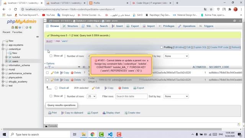
Task: Click the With selected Copy action
Action: [x=109, y=88]
